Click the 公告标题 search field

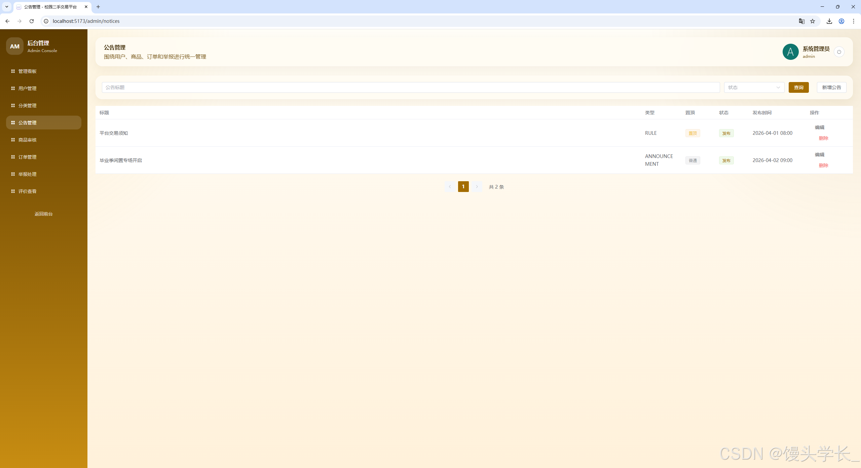coord(410,87)
